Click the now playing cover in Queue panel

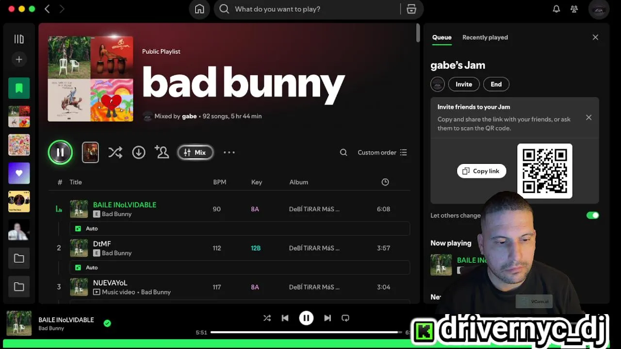click(441, 265)
